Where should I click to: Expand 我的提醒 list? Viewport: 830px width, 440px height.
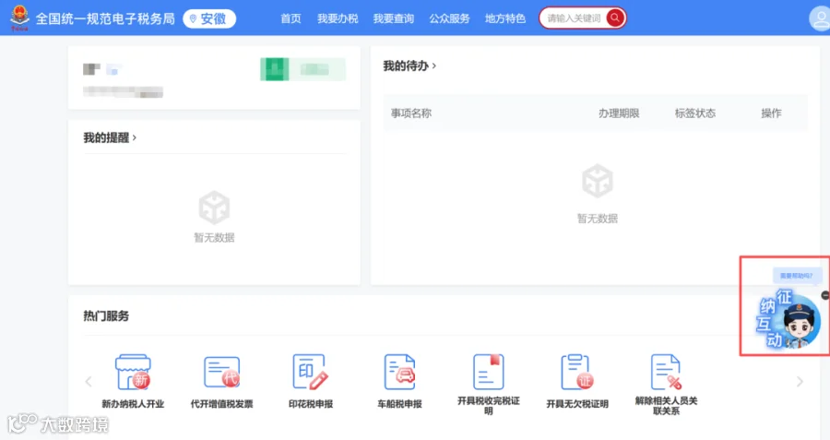110,137
